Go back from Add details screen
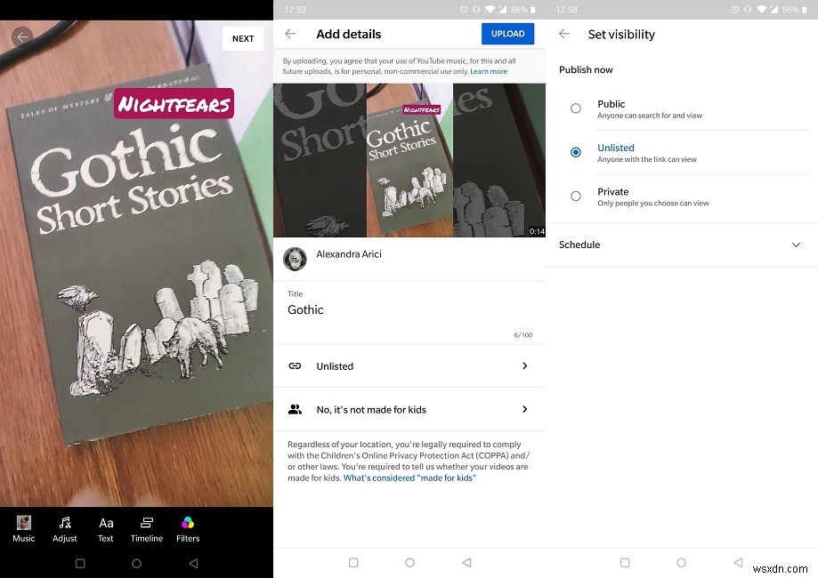Viewport: 818px width, 578px height. tap(290, 34)
